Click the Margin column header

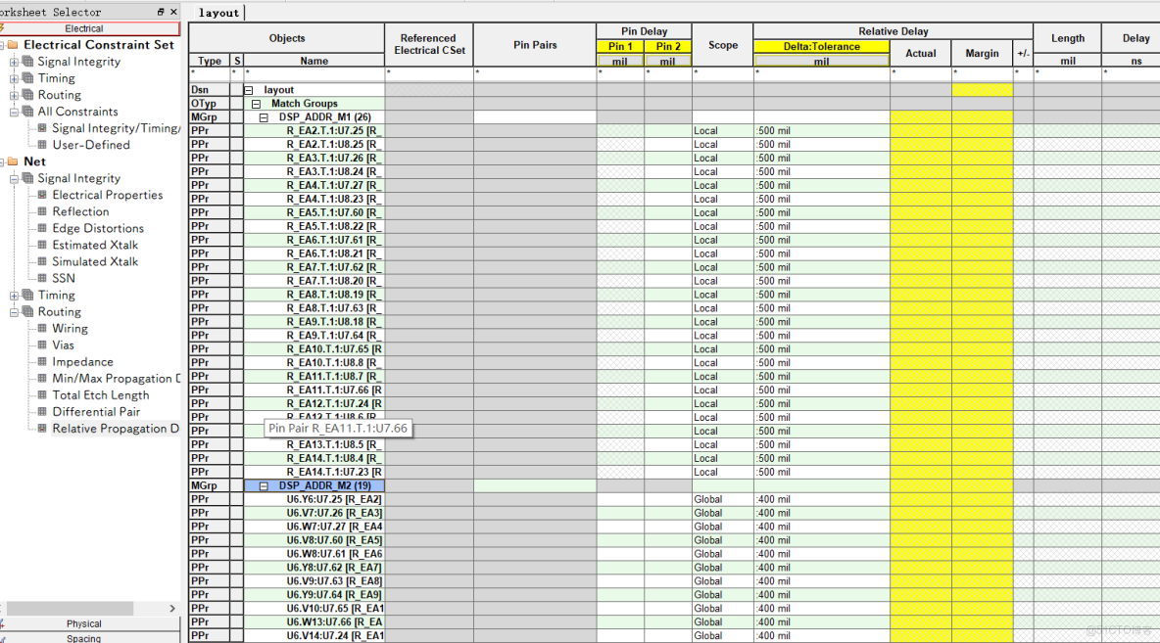982,53
